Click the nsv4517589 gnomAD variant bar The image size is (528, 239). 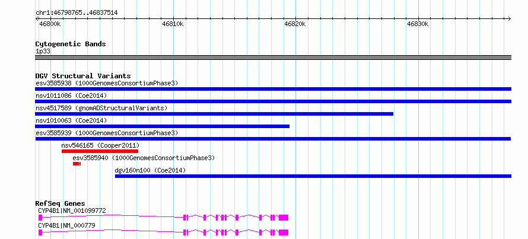[x=214, y=114]
